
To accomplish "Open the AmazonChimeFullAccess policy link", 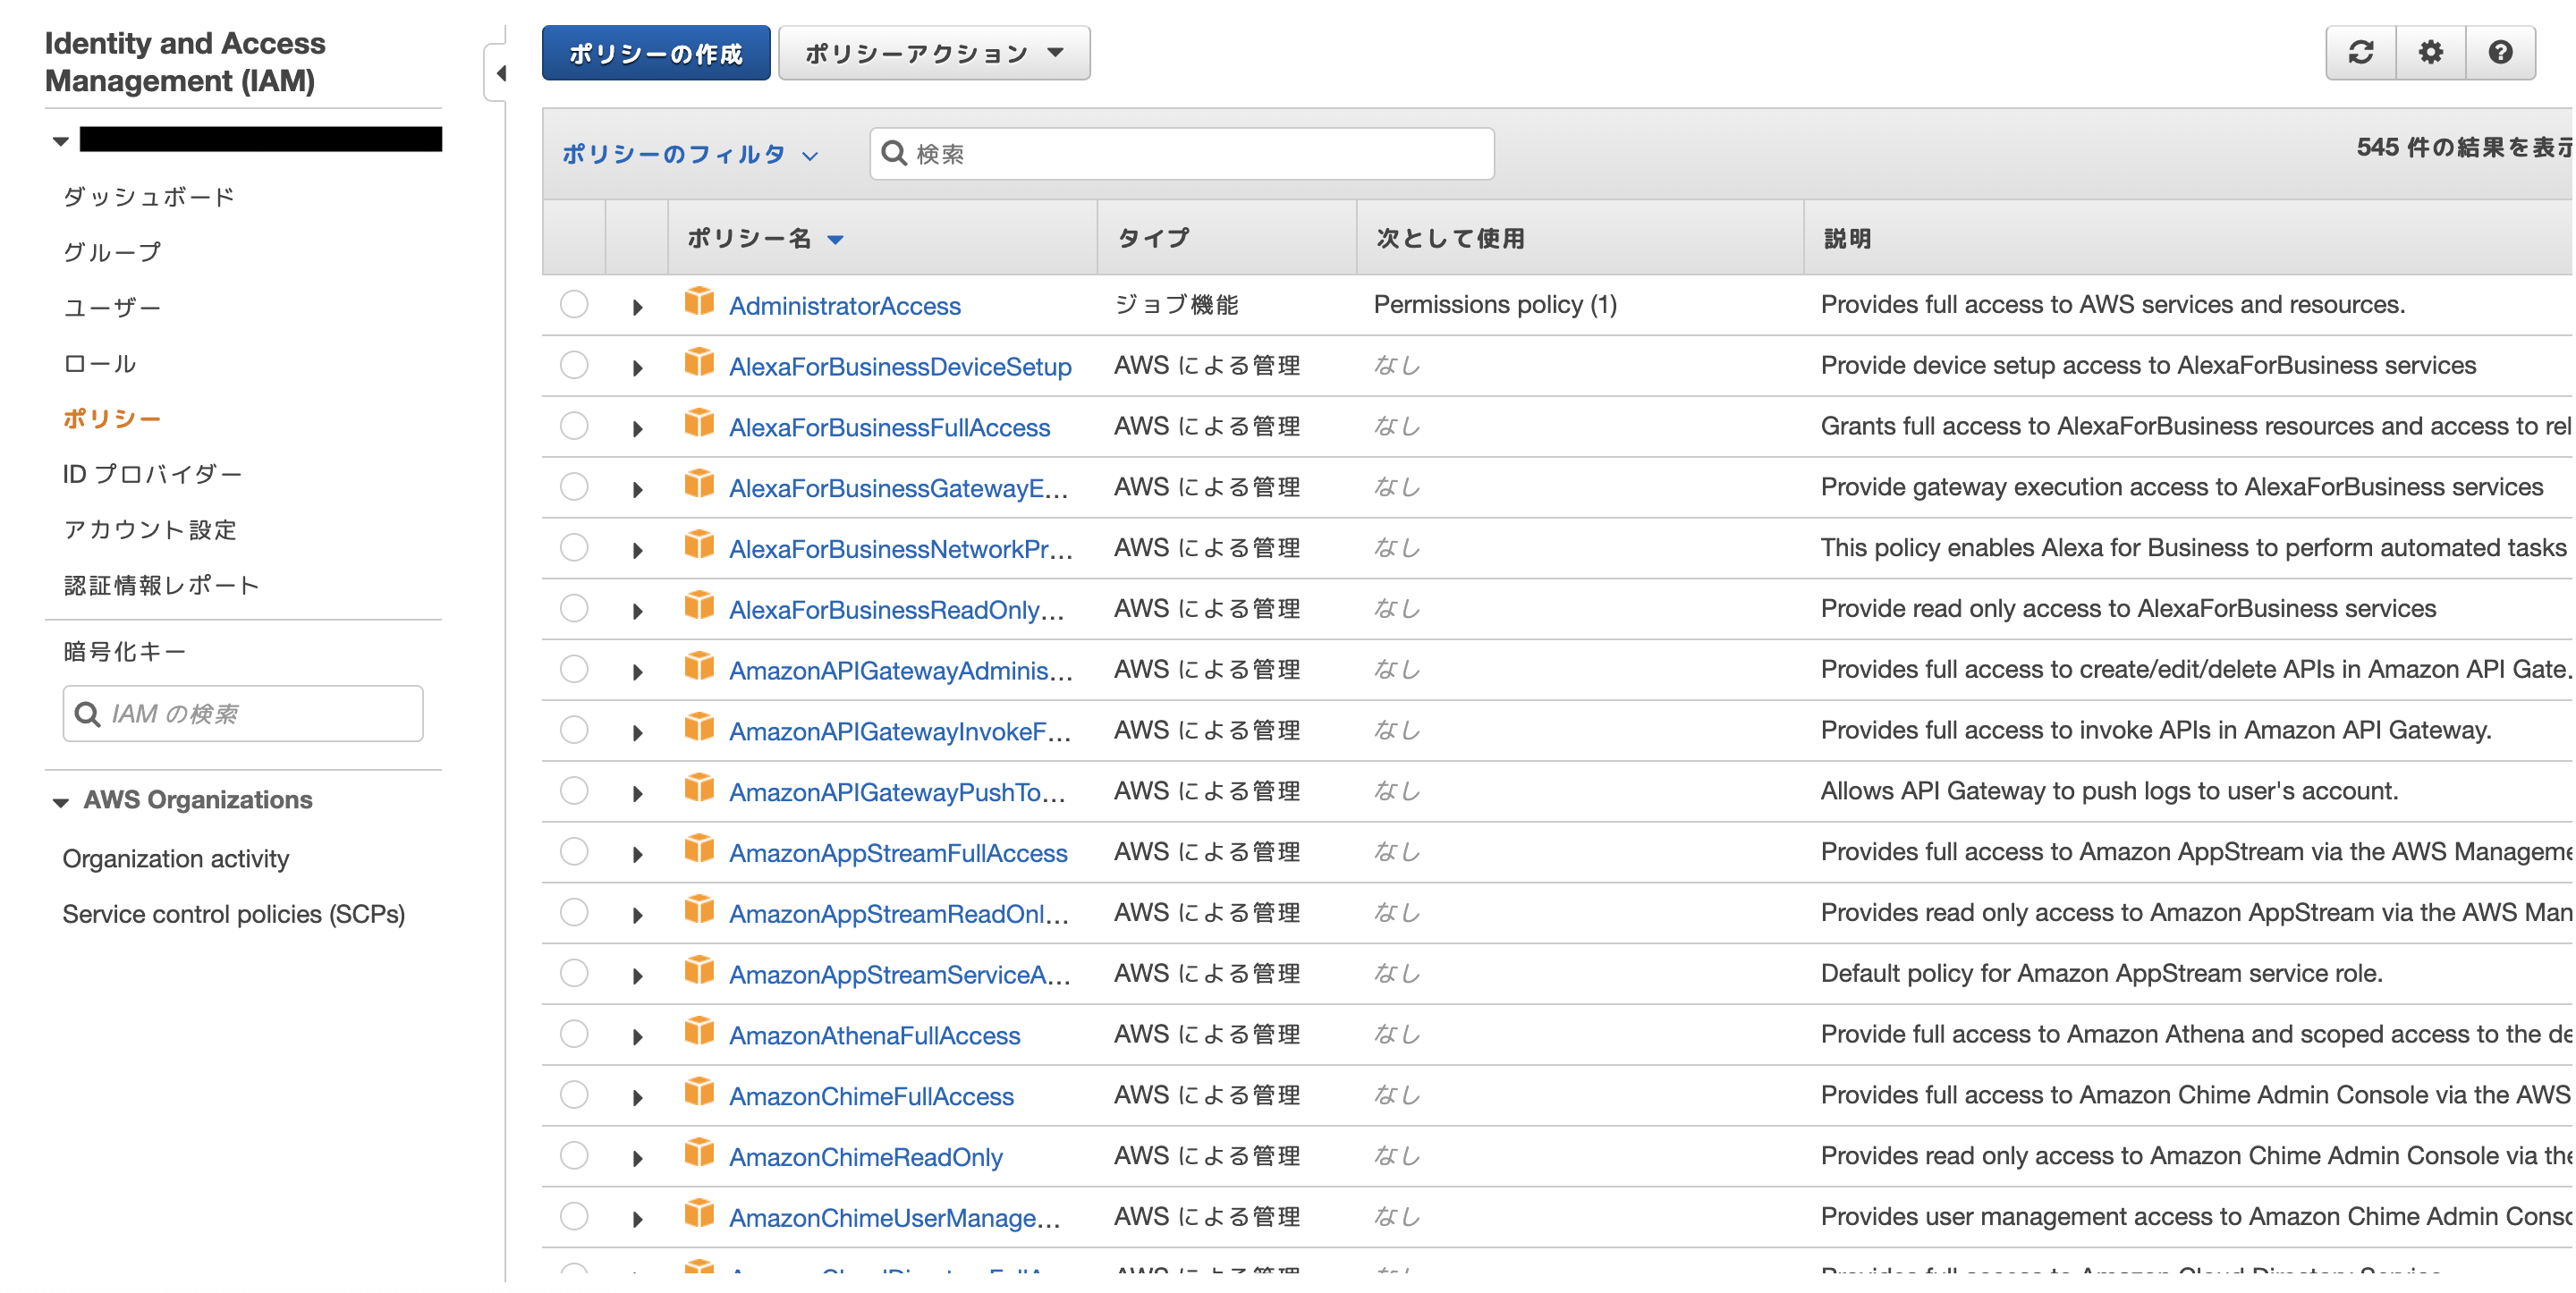I will tap(871, 1096).
